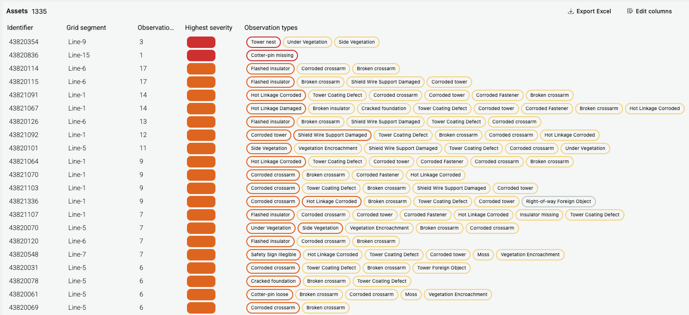
Task: Sort by the Identifier column header
Action: [x=20, y=28]
